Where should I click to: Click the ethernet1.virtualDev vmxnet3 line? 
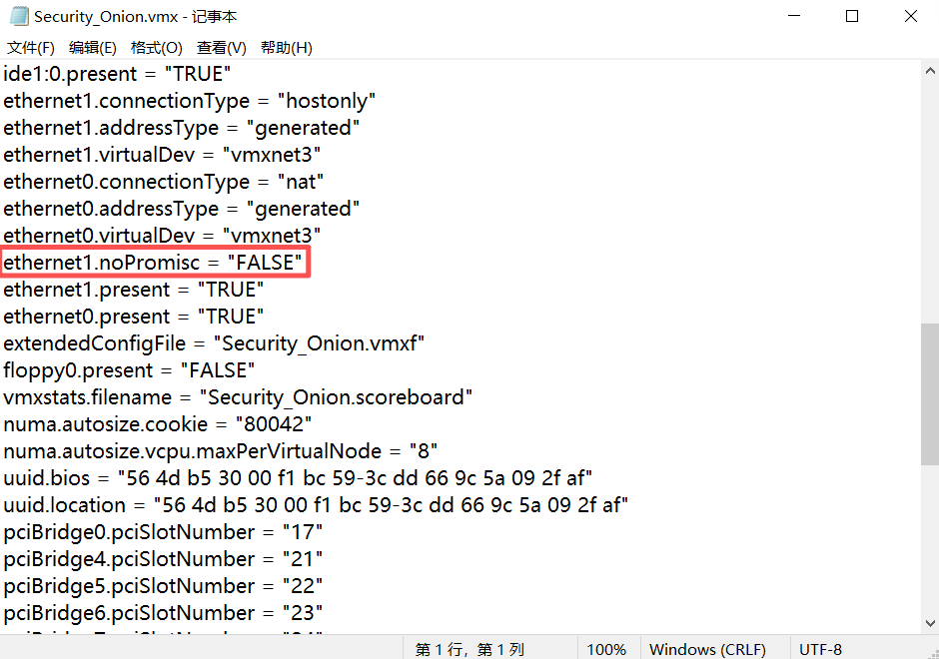[162, 155]
